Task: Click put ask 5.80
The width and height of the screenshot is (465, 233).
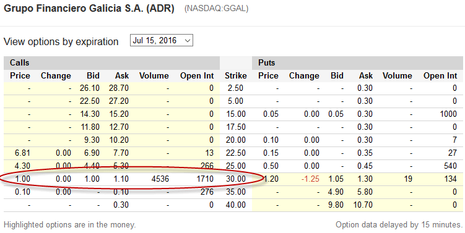Action: (365, 192)
